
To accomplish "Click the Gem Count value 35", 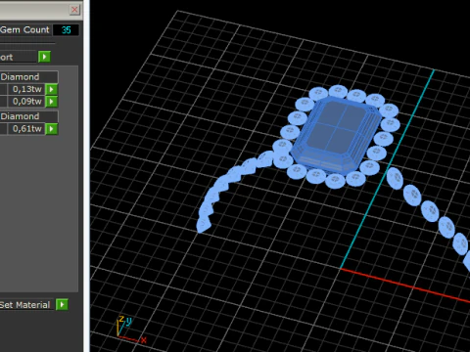I will click(66, 30).
